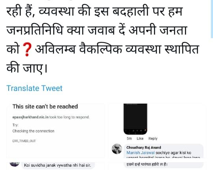213x170 pixels.
Task: Click the Translate Tweet link
Action: 34,88
